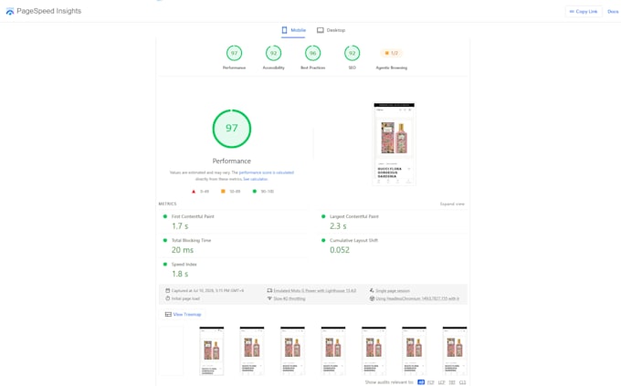Click the icon next to Single page session
Screen dimensions: 621x386
[x=372, y=290]
